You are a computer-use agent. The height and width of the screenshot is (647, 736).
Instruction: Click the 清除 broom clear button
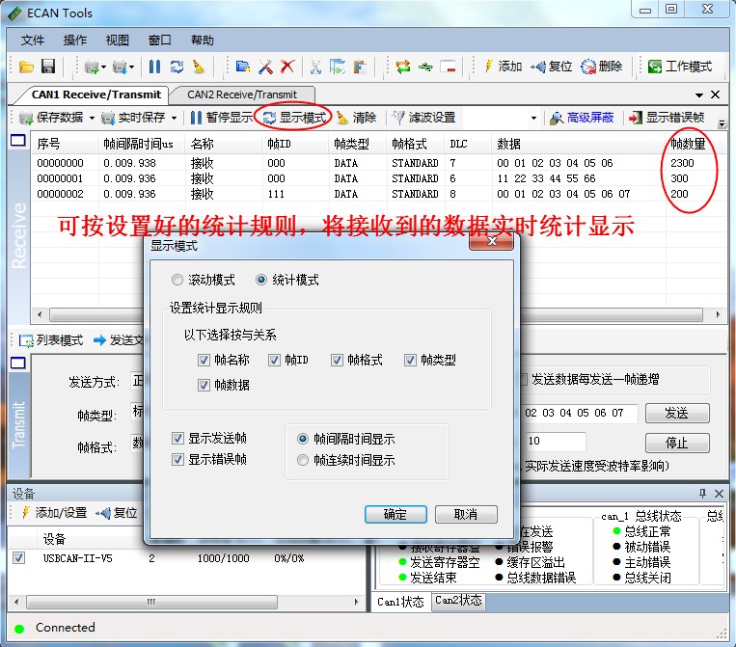[355, 118]
